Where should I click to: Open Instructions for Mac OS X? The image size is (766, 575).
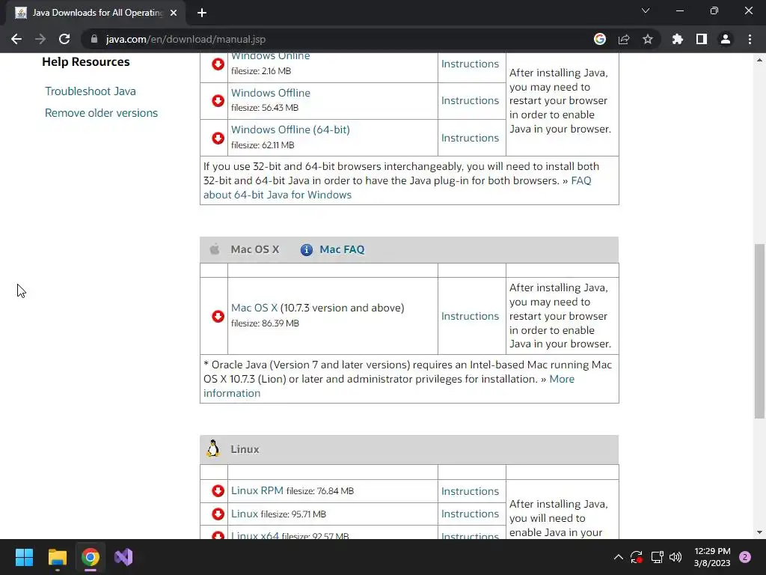[x=470, y=316]
